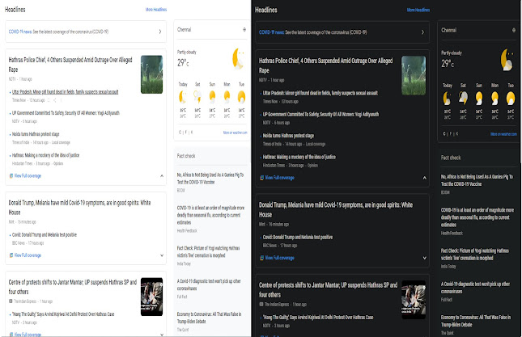Switch temperature unit to F, dark panel
Viewport: 522px width, 337px height.
tap(451, 133)
